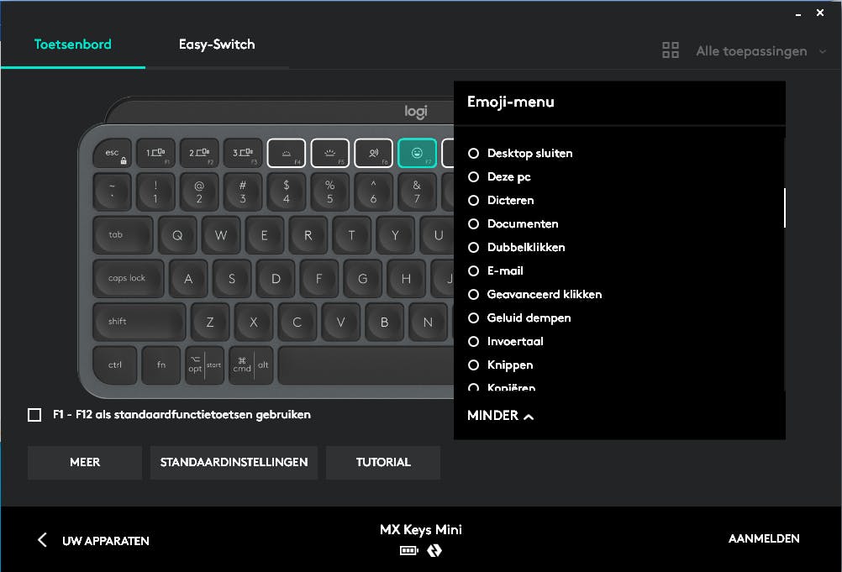Screen dimensions: 842x572
Task: Click AANMELDEN to sign in
Action: point(764,538)
